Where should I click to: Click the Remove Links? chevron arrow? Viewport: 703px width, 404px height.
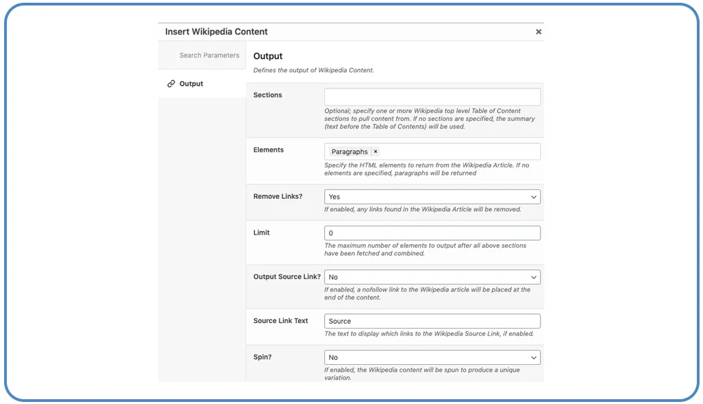pyautogui.click(x=534, y=197)
